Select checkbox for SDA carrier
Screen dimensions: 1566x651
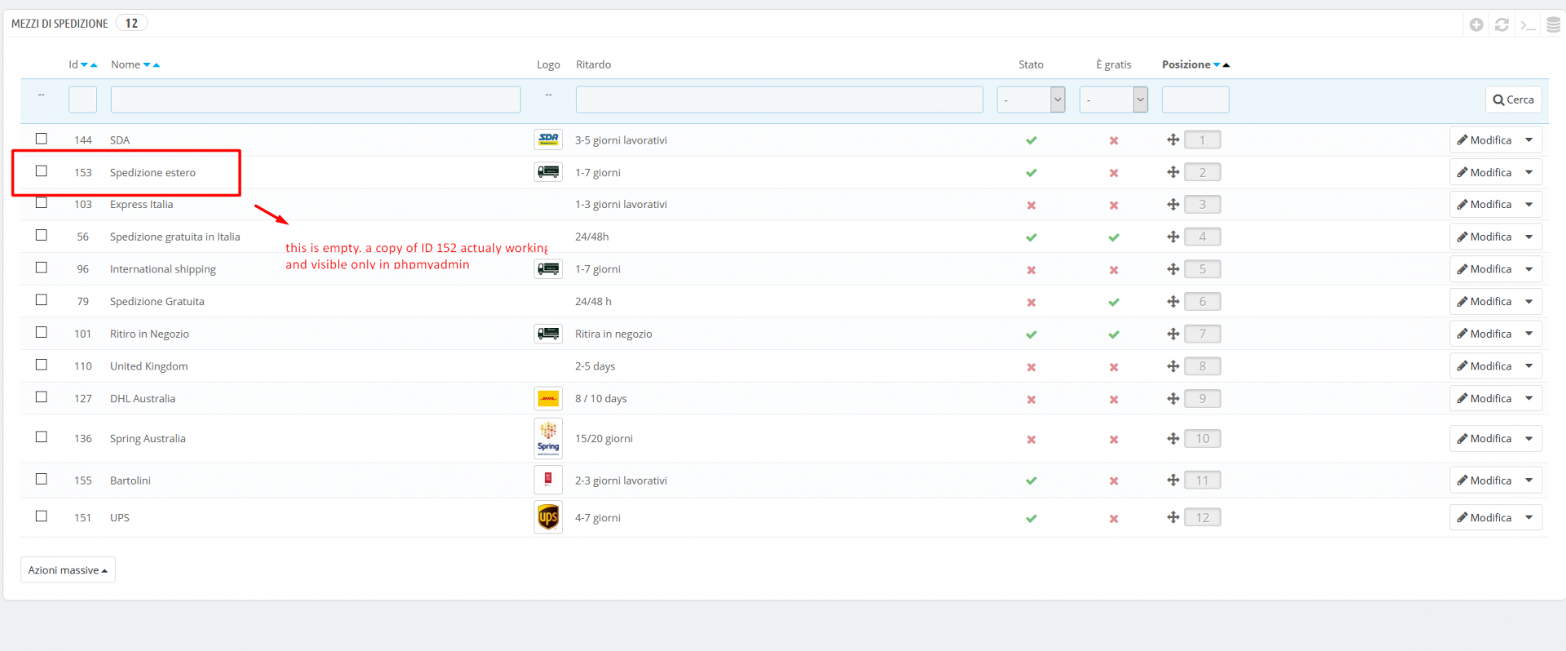42,139
